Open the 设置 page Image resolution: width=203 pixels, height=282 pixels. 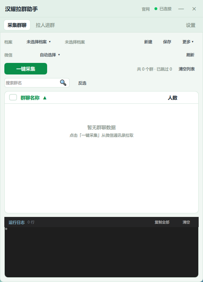click(x=191, y=25)
